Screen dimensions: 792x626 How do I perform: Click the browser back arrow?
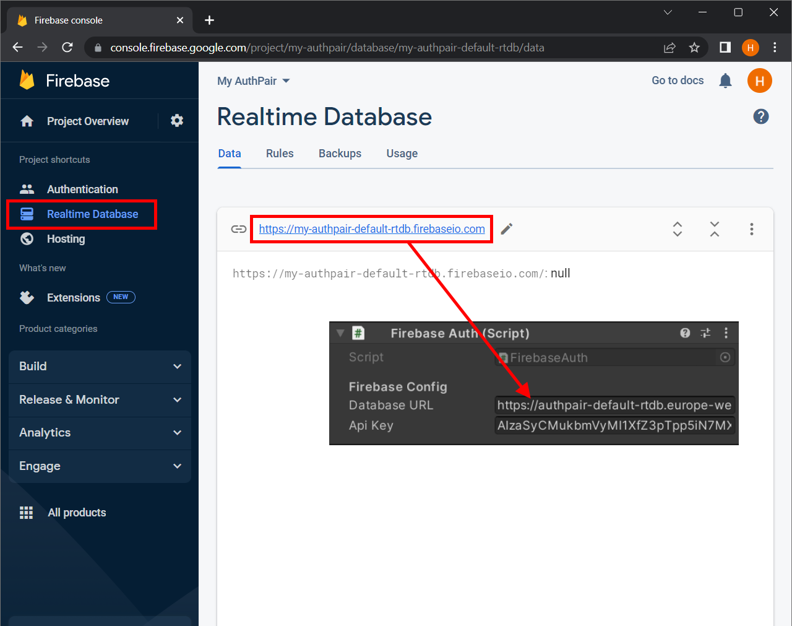[17, 48]
